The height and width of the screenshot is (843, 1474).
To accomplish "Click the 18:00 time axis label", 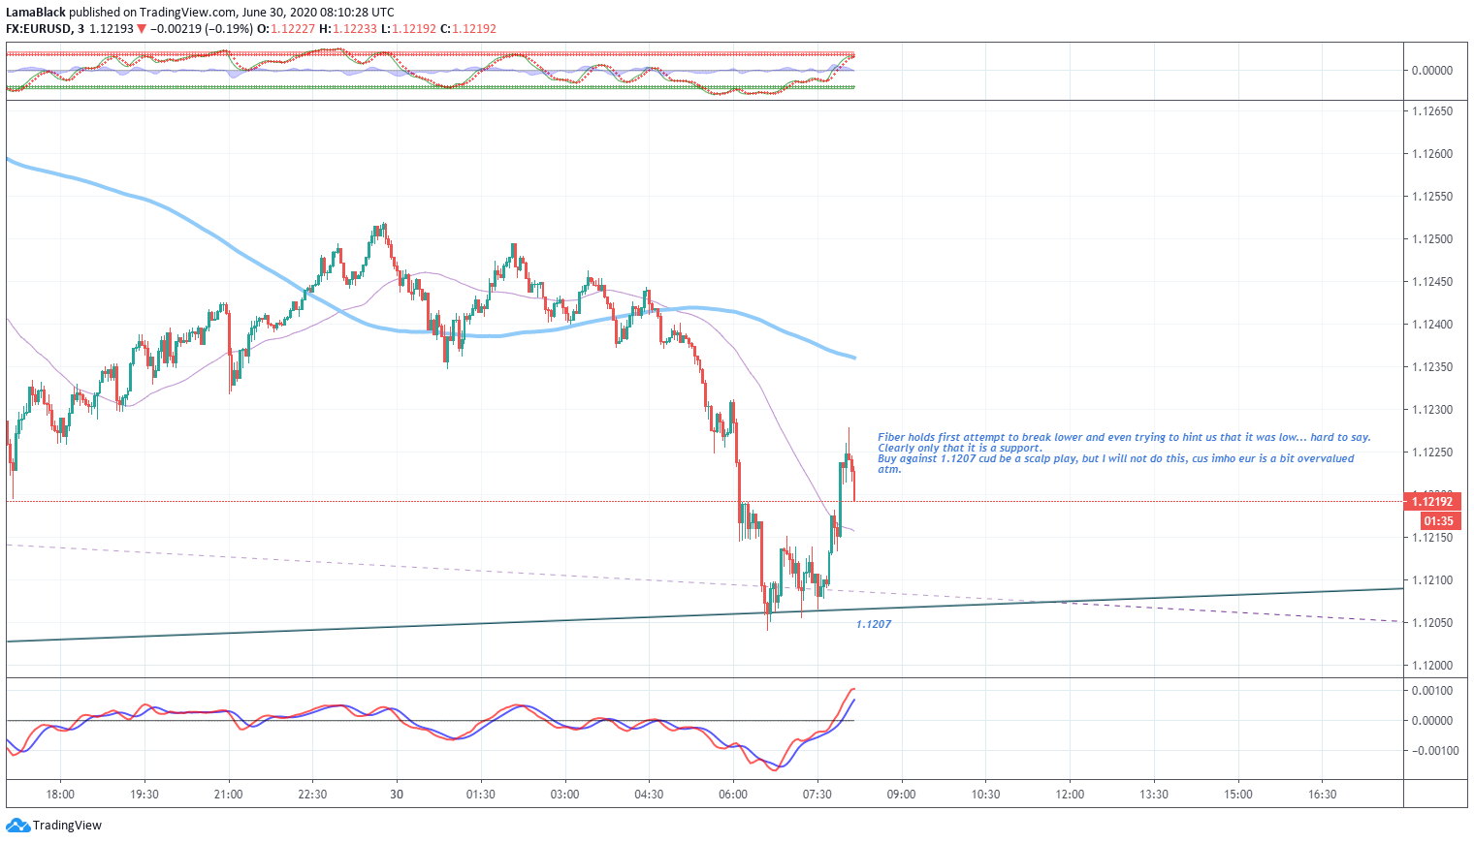I will pyautogui.click(x=60, y=795).
